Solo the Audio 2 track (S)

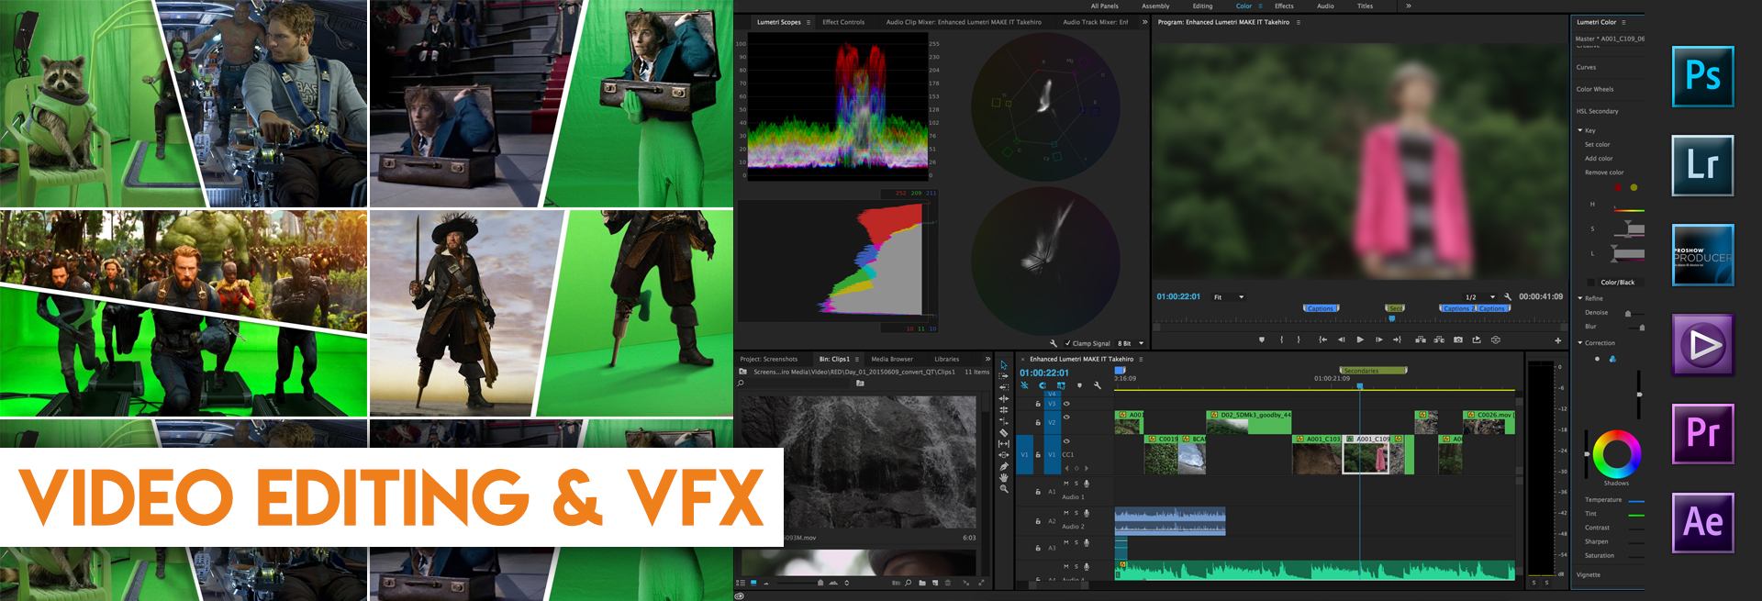tap(1076, 513)
